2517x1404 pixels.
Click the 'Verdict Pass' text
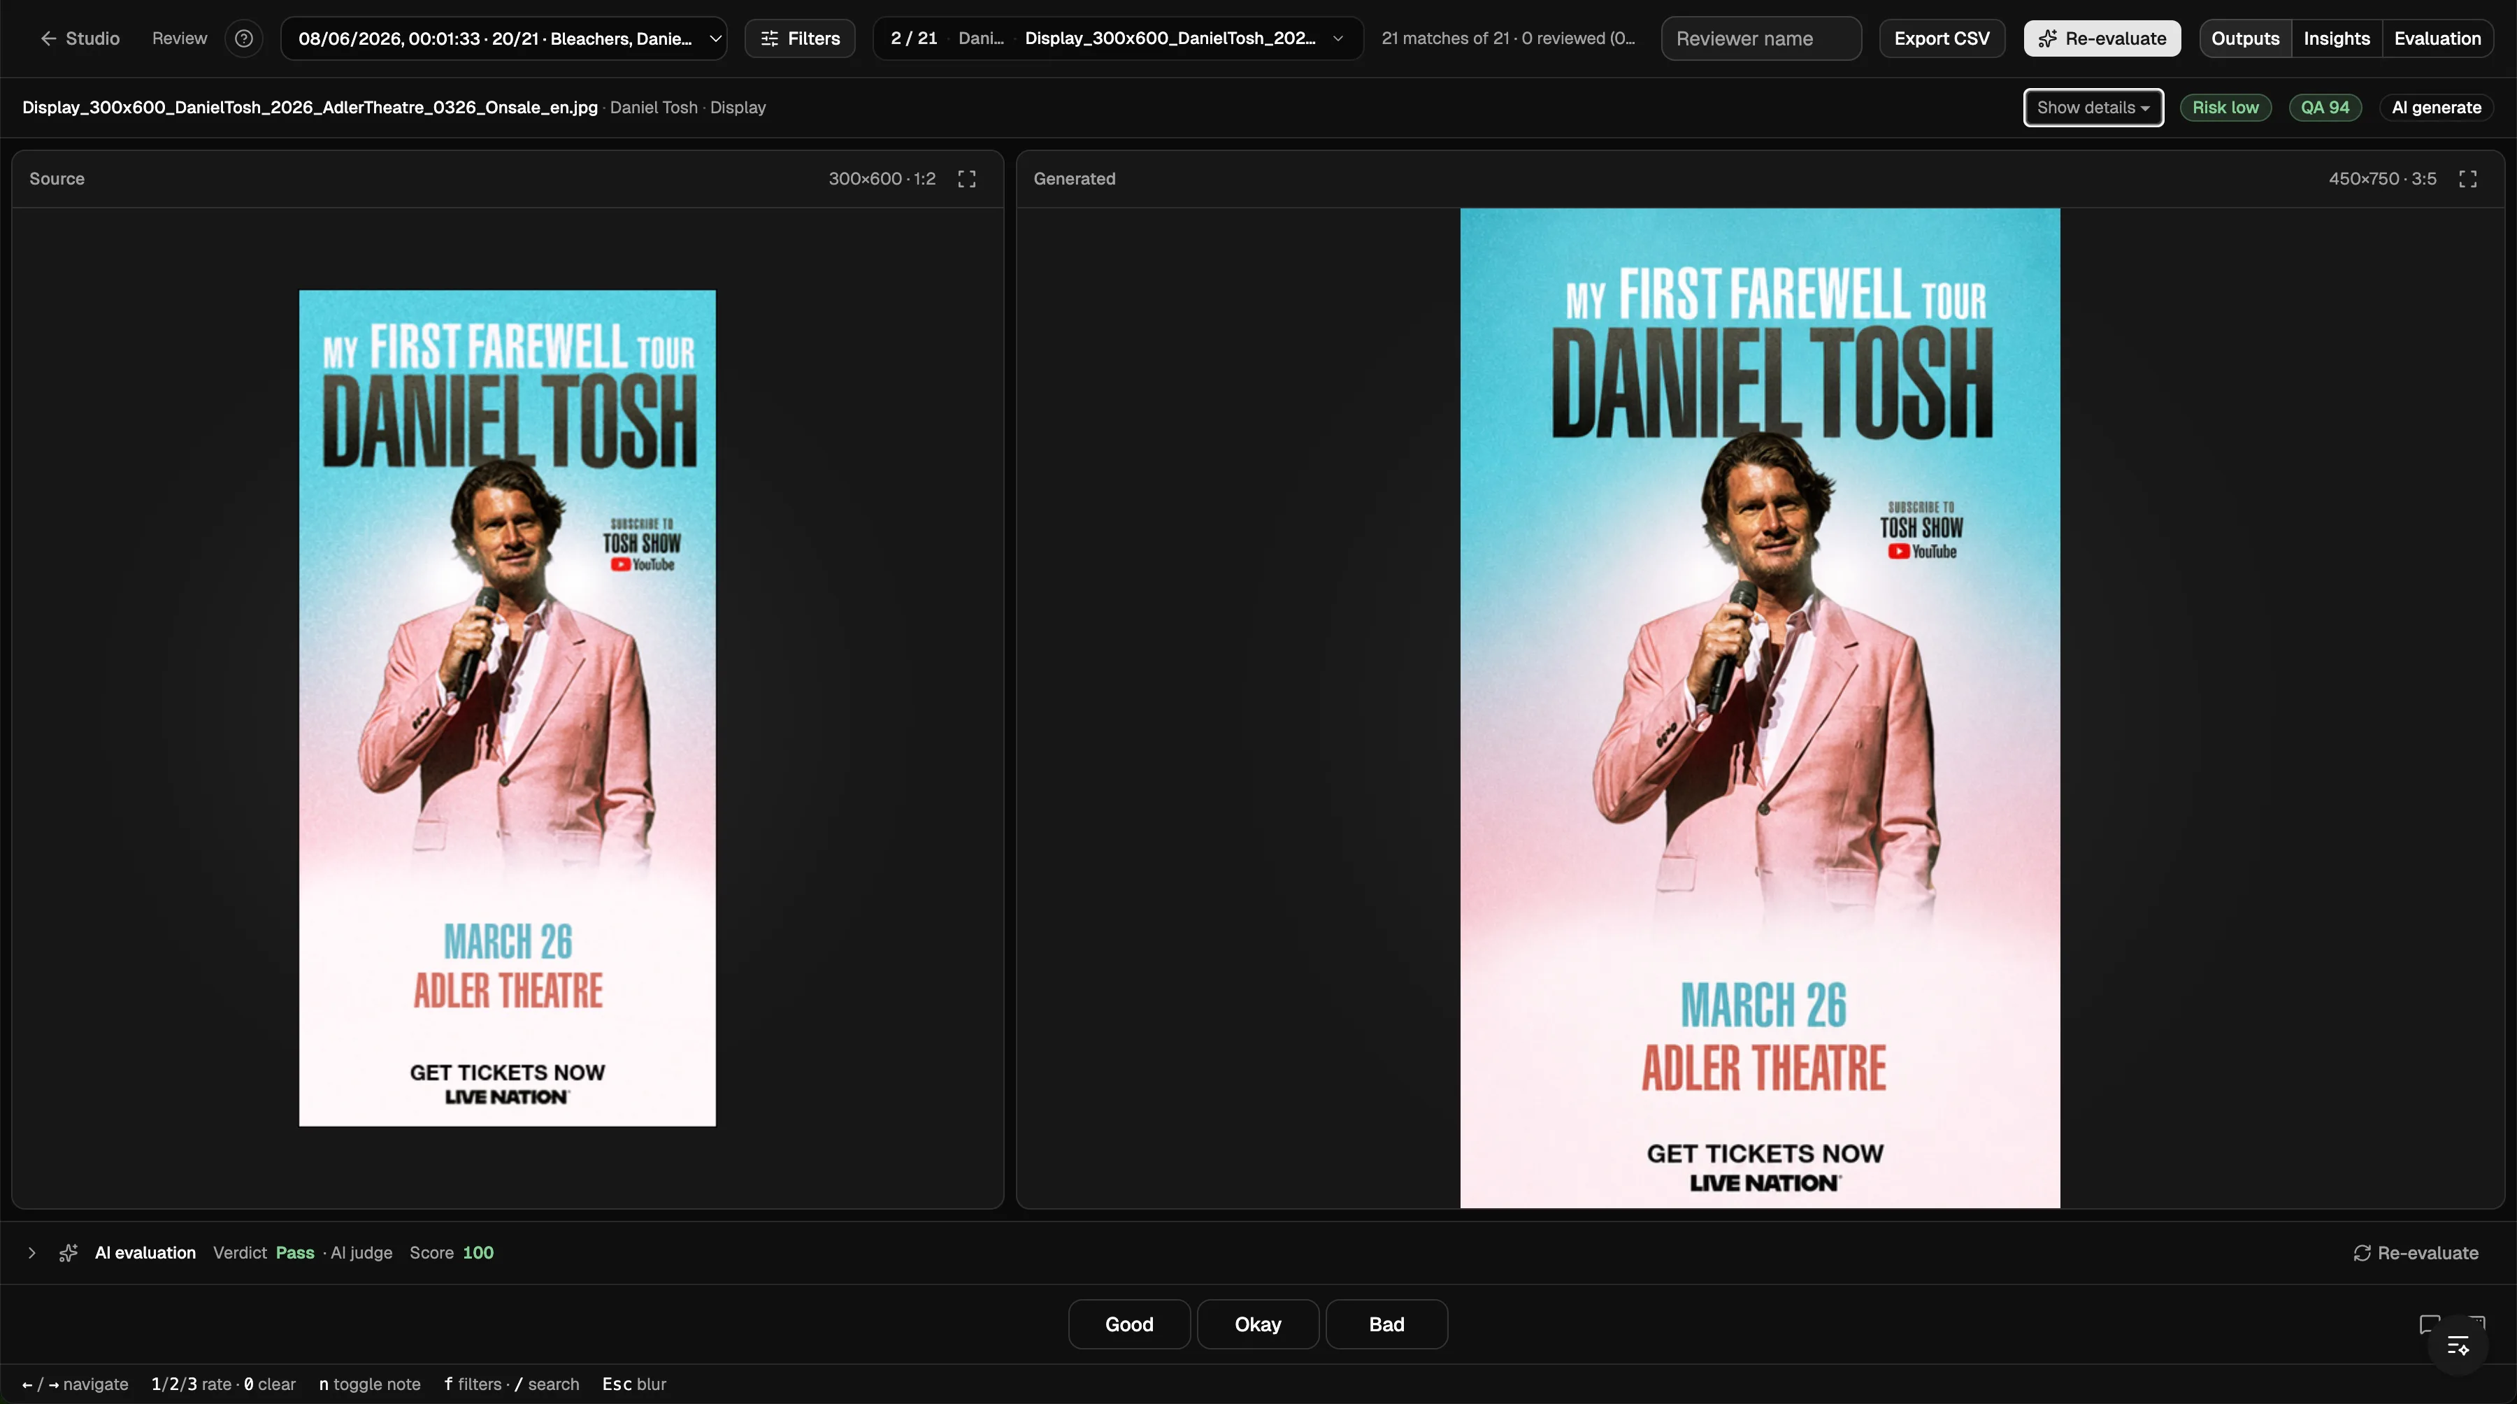pos(264,1252)
